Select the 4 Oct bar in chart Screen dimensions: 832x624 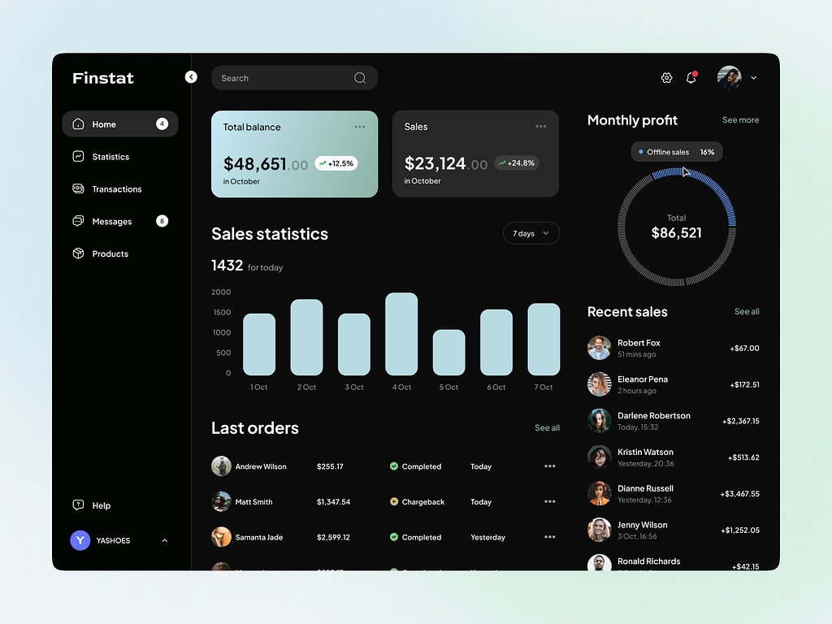click(x=401, y=334)
